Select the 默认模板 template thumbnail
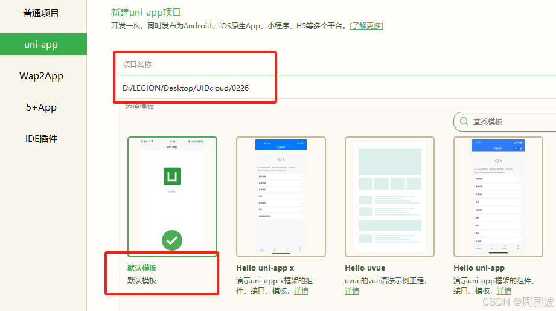This screenshot has height=311, width=556. (x=172, y=197)
